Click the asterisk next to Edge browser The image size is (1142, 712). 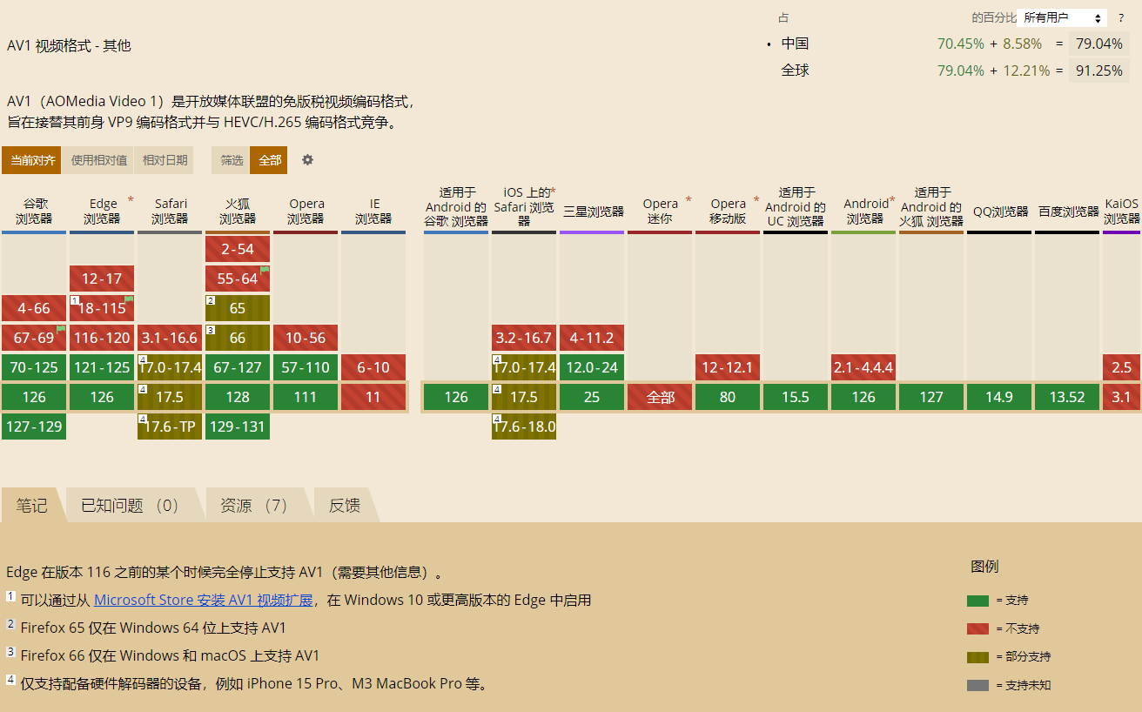(x=131, y=200)
